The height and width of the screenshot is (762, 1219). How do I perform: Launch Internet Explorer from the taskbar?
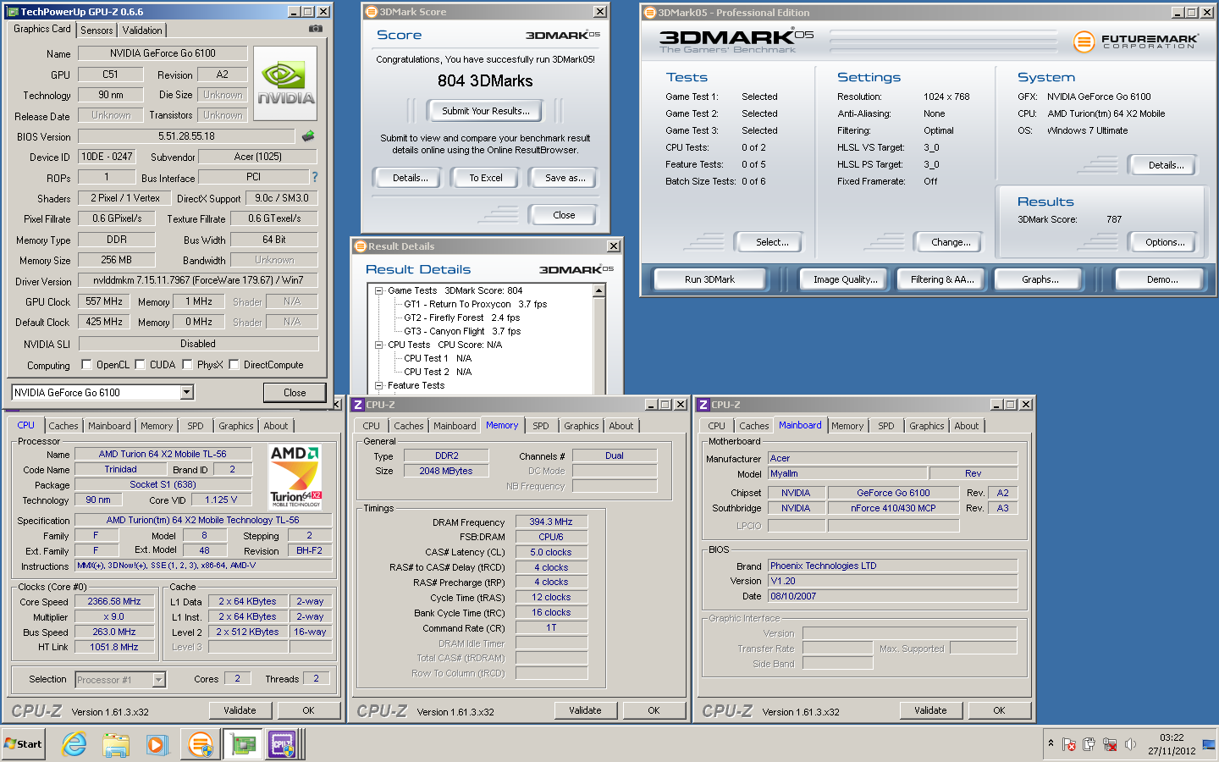pos(74,744)
